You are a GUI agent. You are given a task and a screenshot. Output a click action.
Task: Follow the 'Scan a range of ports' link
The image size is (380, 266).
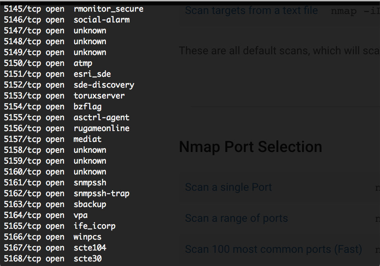[x=236, y=218]
